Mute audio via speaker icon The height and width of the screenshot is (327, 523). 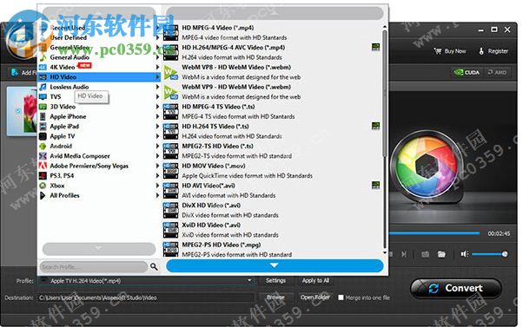pyautogui.click(x=464, y=254)
